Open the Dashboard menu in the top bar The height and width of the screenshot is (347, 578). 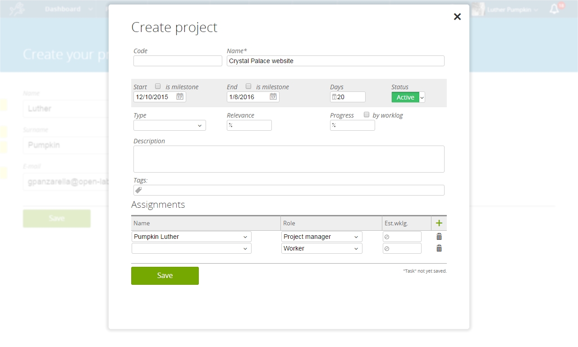point(69,9)
